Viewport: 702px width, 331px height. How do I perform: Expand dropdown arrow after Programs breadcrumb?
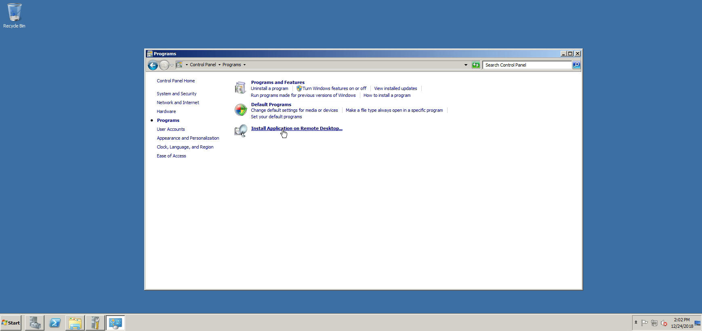point(244,65)
